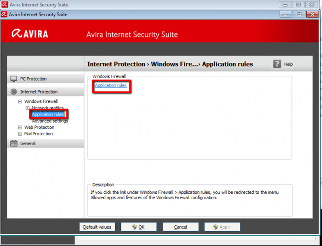322x246 pixels.
Task: Open the General section
Action: [46, 143]
